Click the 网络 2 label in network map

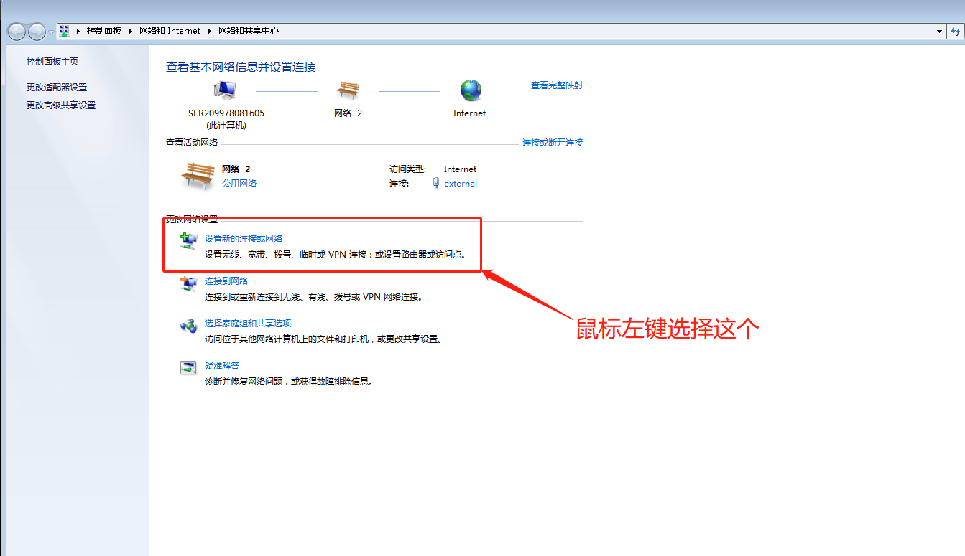click(x=348, y=113)
